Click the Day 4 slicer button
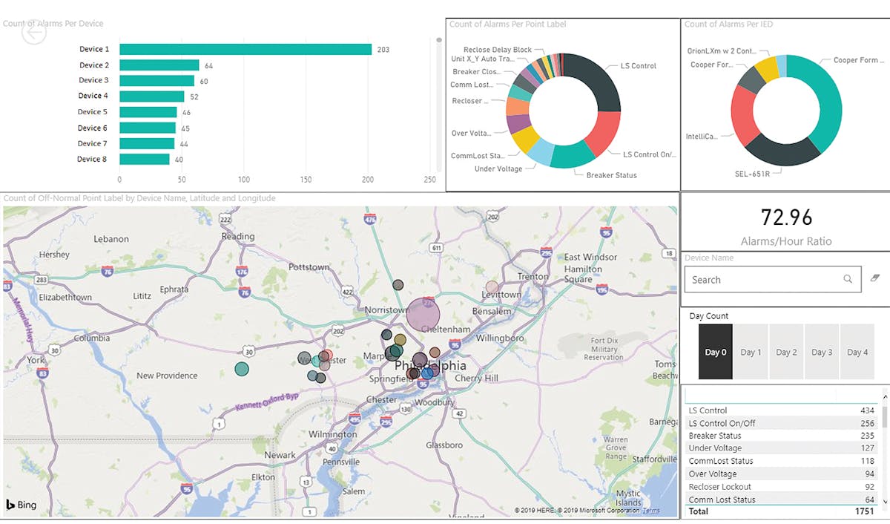Screen dimensions: 890x524 point(857,352)
